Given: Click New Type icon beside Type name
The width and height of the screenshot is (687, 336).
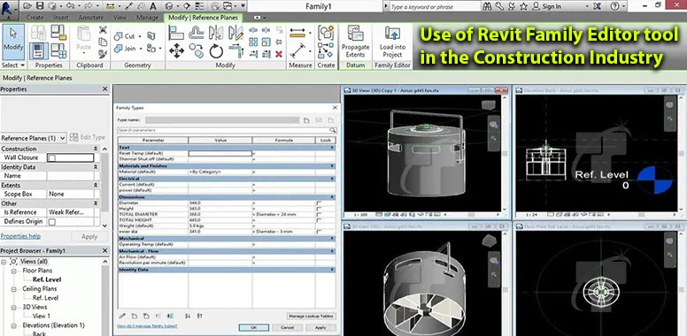Looking at the screenshot, I should 306,120.
